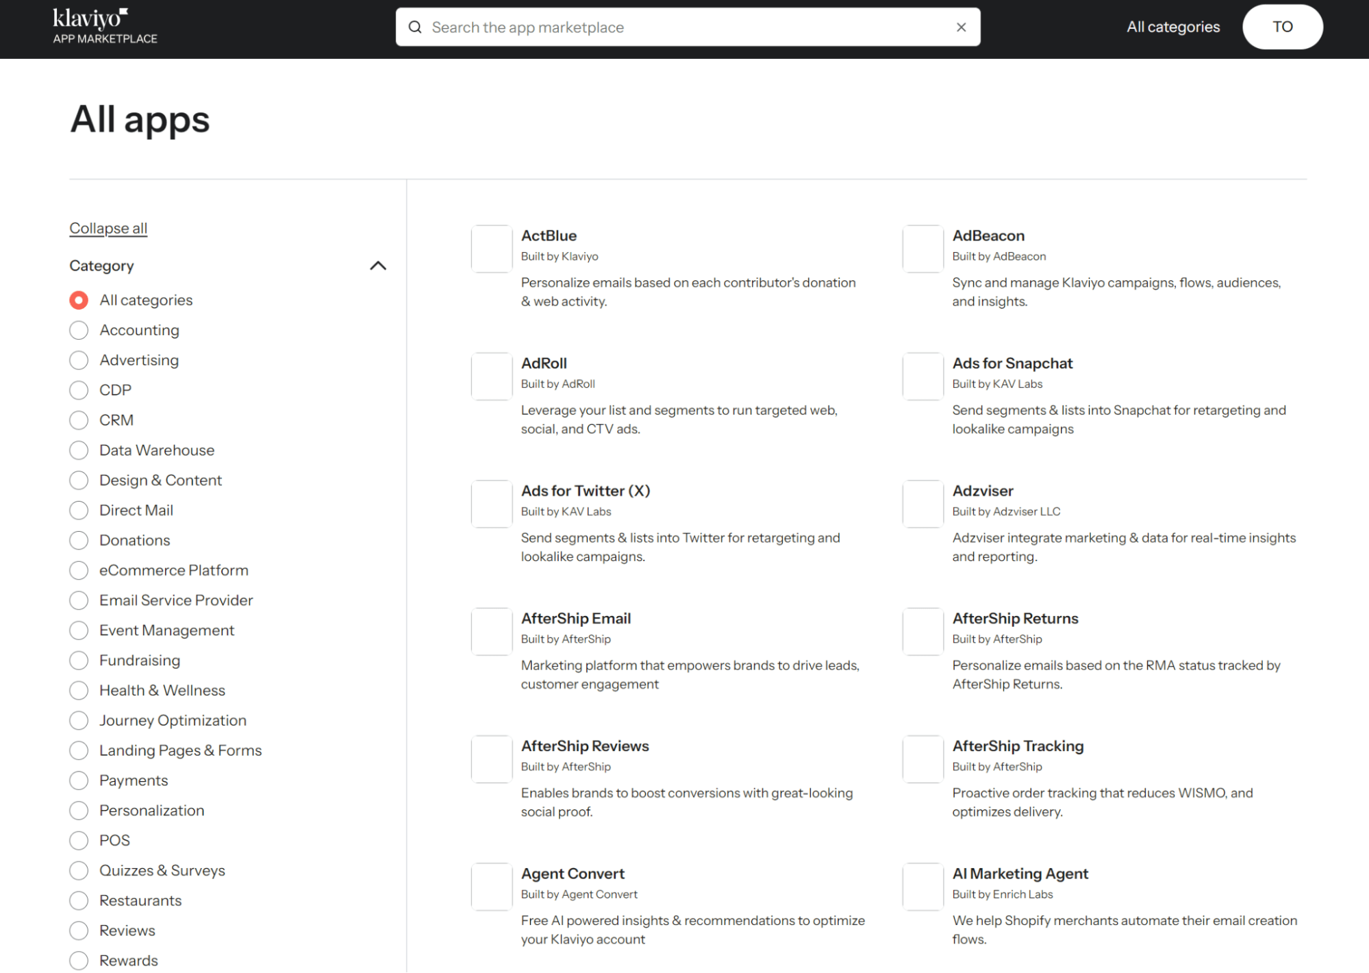Open the AI Marketing Agent icon
Image resolution: width=1369 pixels, height=973 pixels.
[923, 886]
